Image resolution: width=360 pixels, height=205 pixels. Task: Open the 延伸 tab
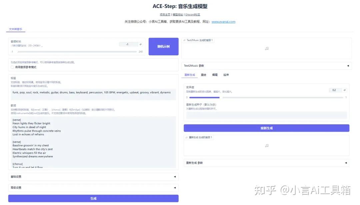pyautogui.click(x=226, y=75)
